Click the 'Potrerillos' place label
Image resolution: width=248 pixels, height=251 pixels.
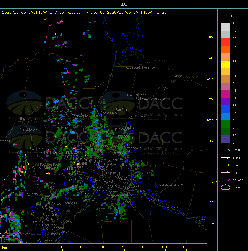coord(50,165)
